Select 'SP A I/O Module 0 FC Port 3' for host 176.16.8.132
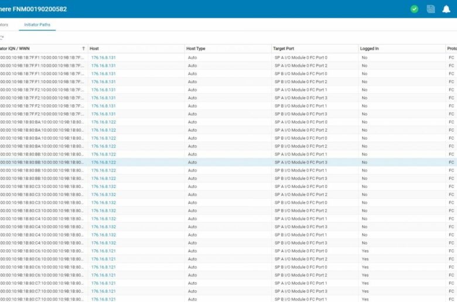 (x=301, y=227)
